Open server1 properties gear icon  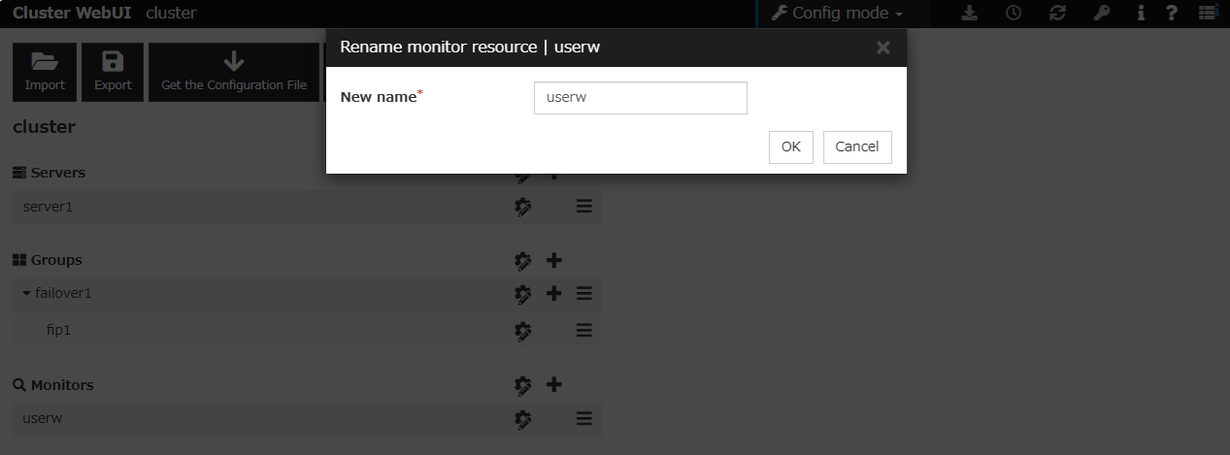[x=523, y=207]
